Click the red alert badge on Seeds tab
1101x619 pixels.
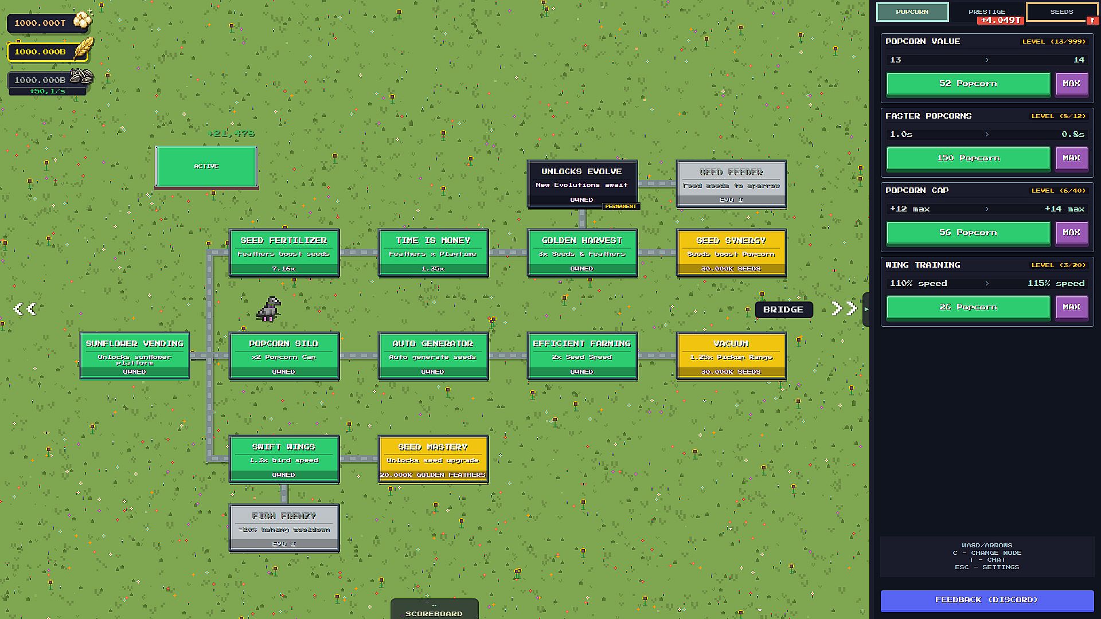point(1092,21)
